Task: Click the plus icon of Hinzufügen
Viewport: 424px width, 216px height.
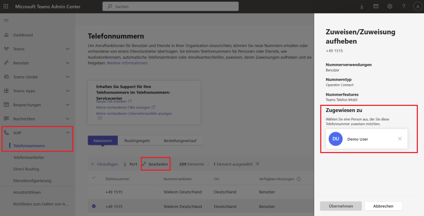Action: pyautogui.click(x=92, y=164)
